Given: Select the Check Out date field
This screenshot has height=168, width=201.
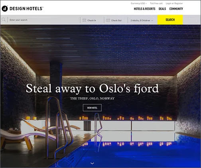Looking at the screenshot, I should (x=116, y=20).
